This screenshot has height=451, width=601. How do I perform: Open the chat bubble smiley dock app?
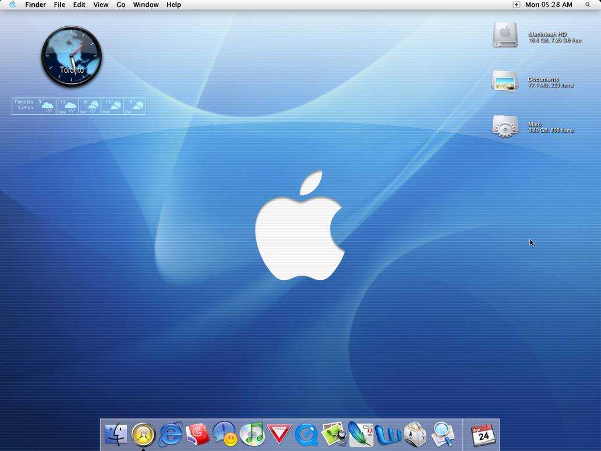tap(225, 435)
